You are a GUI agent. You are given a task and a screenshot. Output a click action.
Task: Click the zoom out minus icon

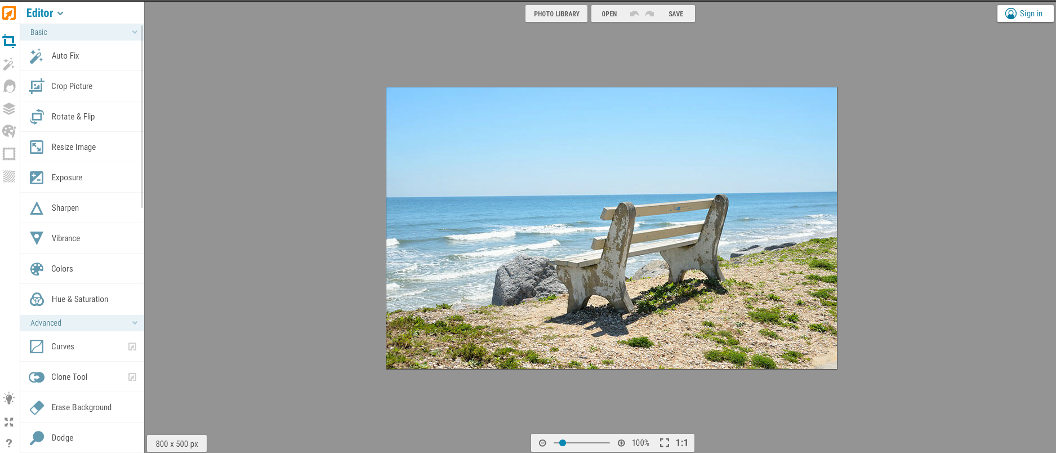542,443
